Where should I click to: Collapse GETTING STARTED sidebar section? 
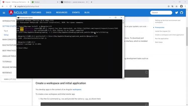(9, 26)
